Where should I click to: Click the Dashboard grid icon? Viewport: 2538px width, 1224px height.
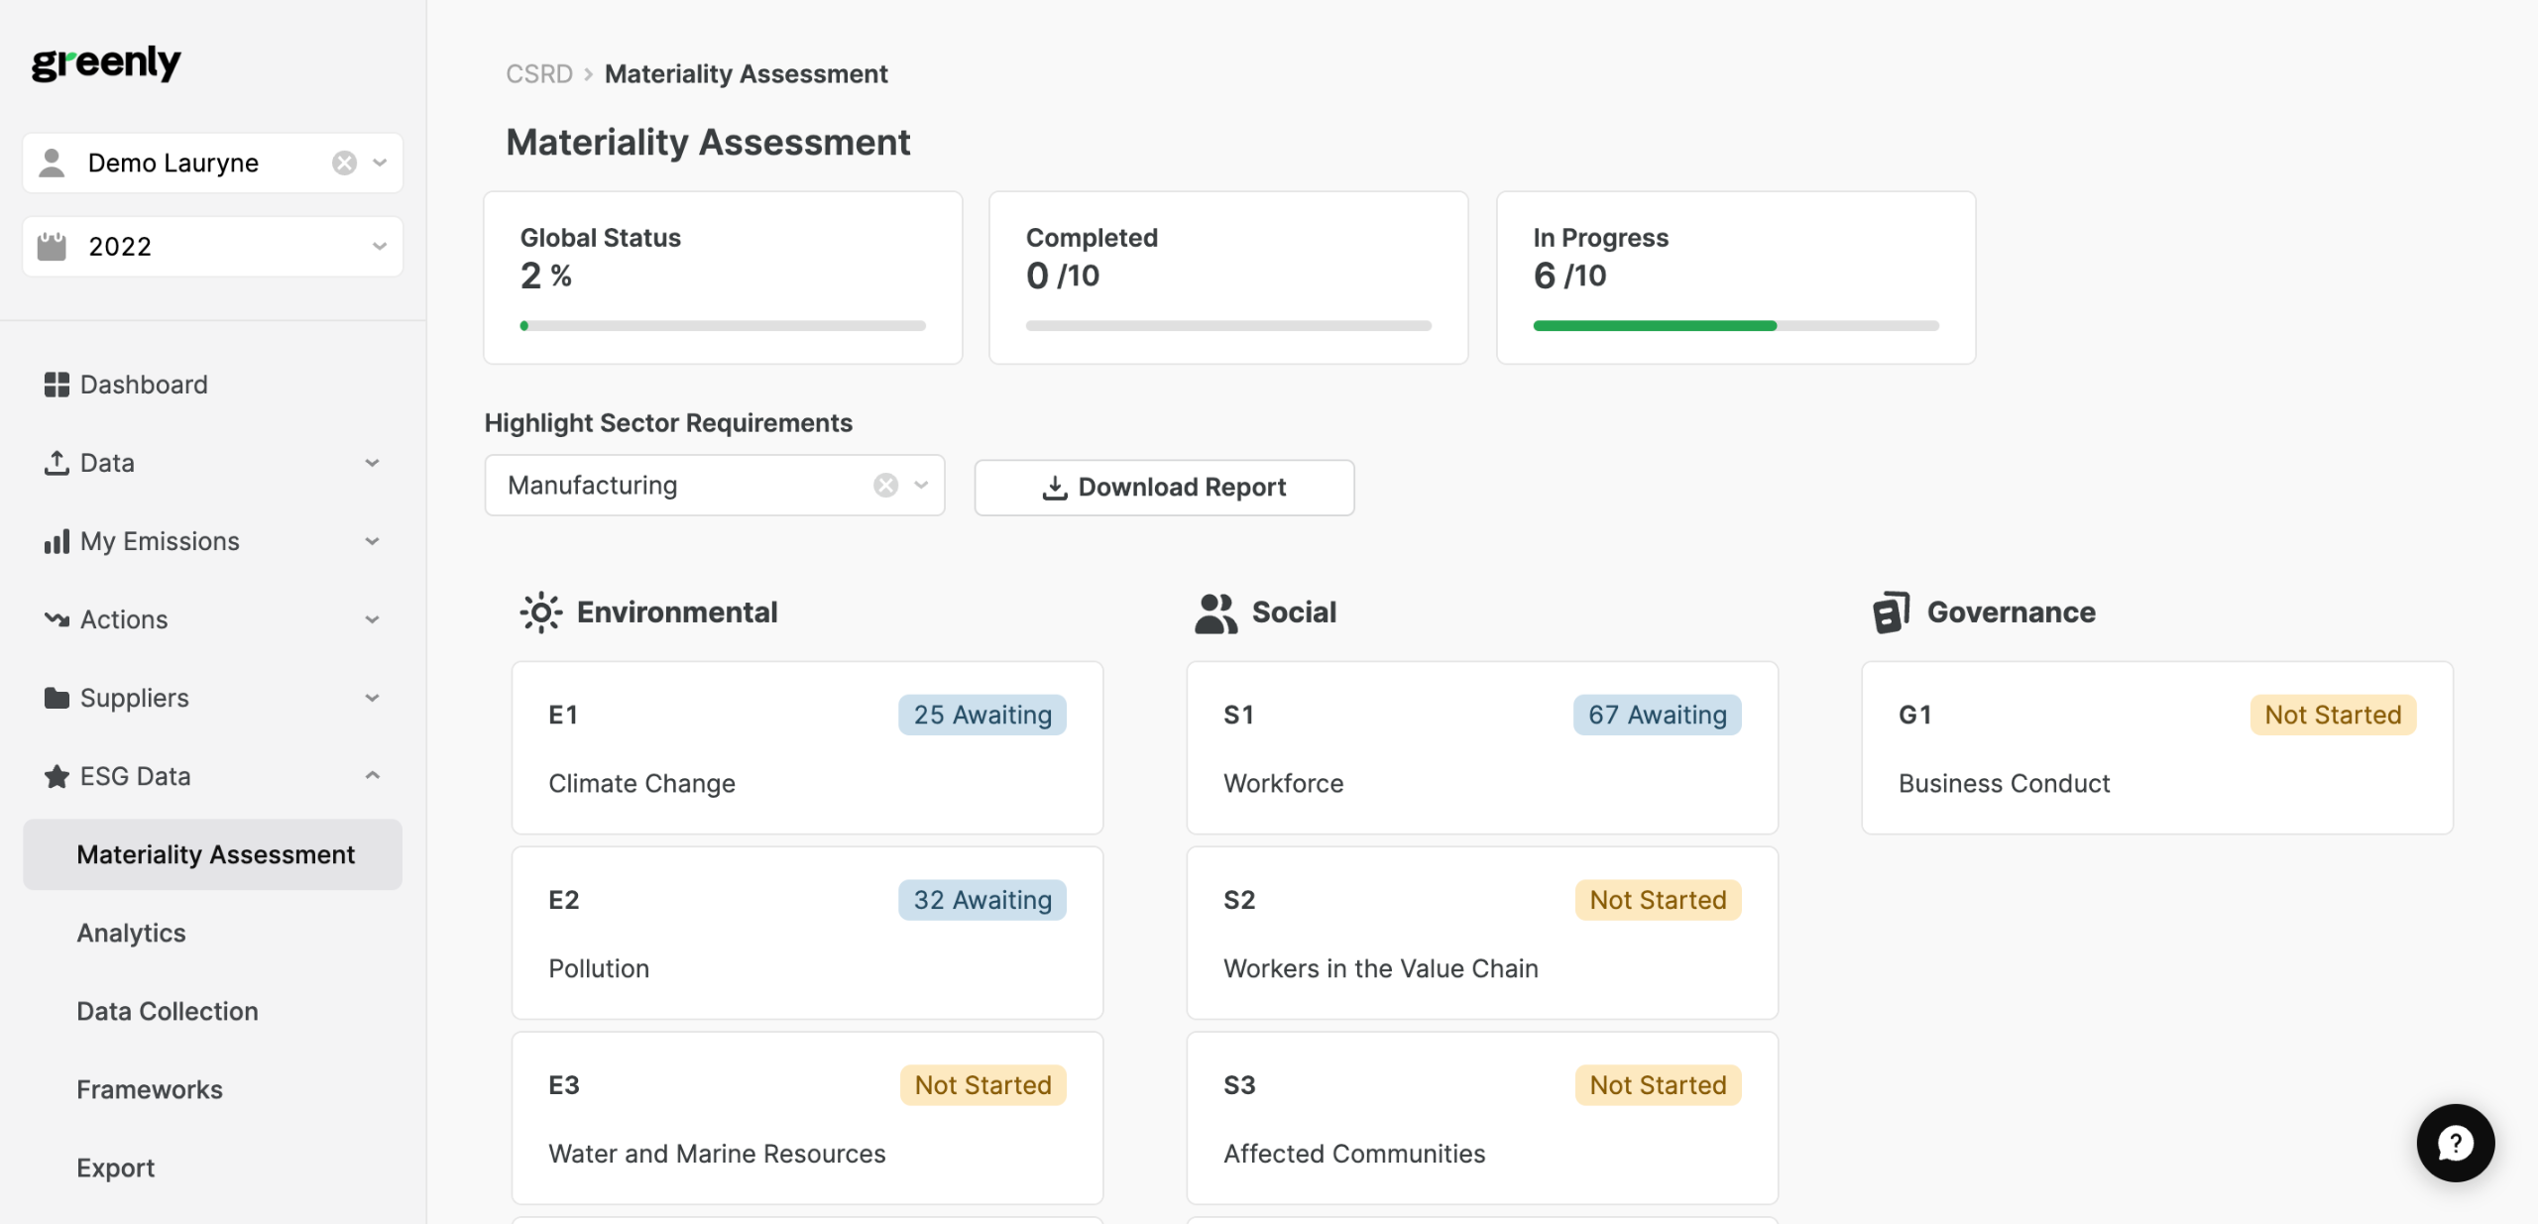57,385
